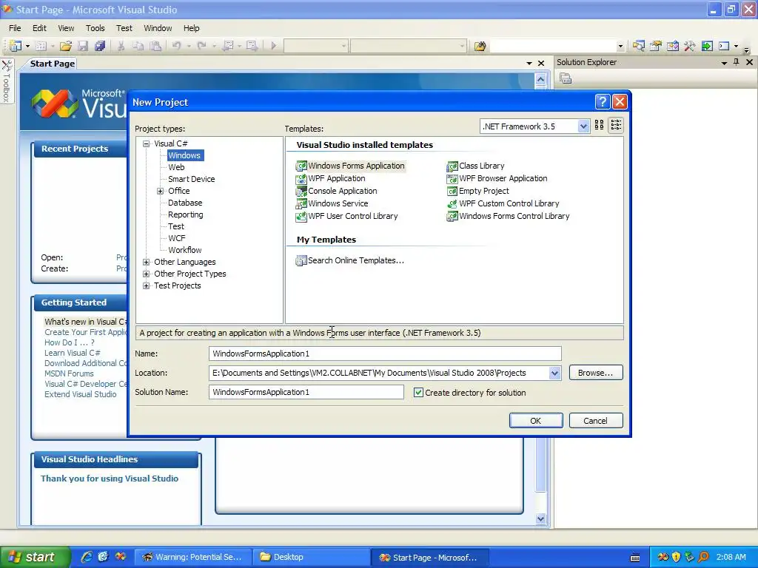Viewport: 758px width, 568px height.
Task: Open the Edit menu
Action: click(39, 28)
